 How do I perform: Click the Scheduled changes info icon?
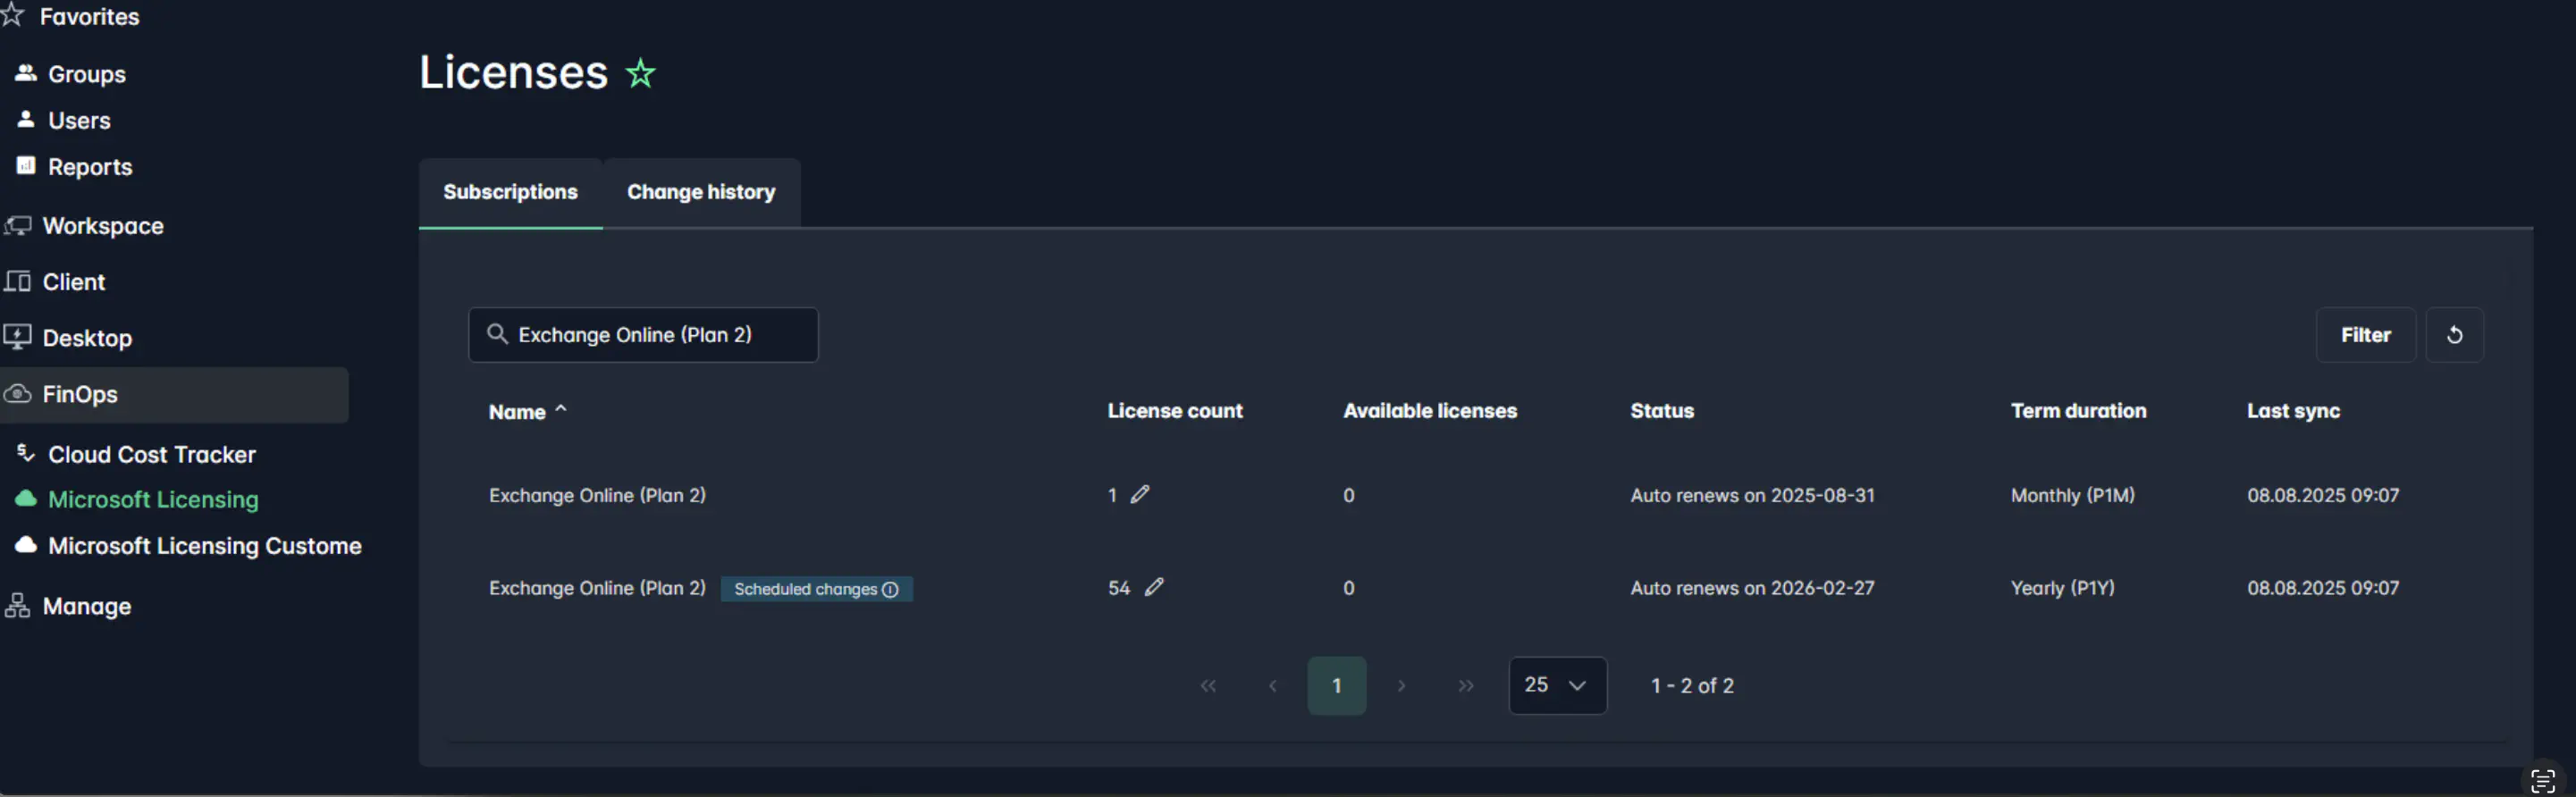coord(890,590)
